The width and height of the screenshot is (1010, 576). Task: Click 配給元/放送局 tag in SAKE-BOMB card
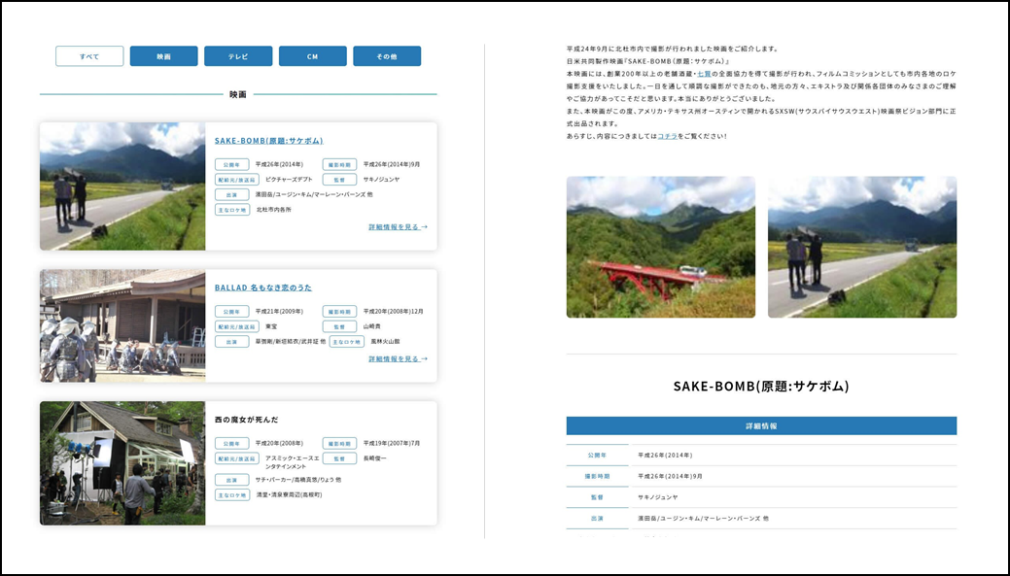click(237, 180)
